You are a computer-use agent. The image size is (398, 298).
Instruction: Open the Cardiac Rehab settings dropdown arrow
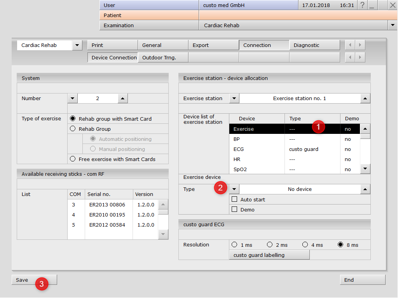pos(77,45)
